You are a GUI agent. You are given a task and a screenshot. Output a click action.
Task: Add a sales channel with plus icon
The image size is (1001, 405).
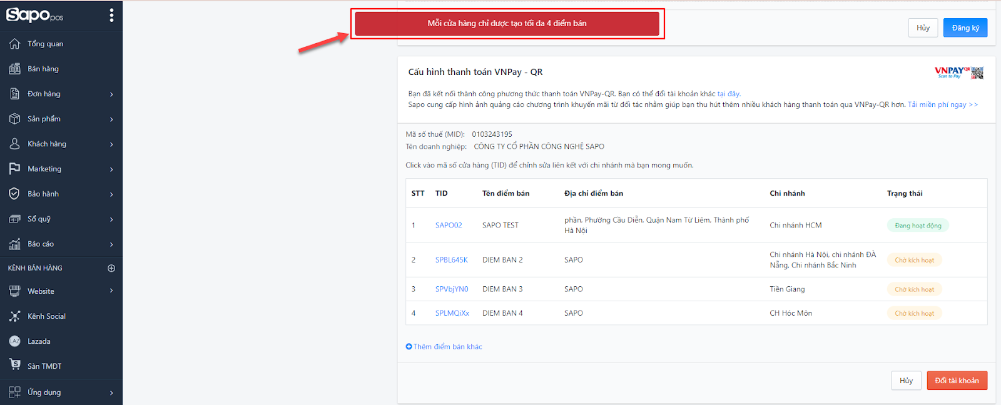coord(111,268)
